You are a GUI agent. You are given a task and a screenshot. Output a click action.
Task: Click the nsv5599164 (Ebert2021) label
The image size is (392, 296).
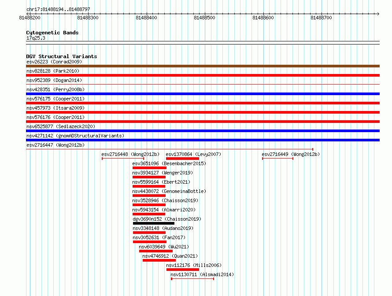161,182
